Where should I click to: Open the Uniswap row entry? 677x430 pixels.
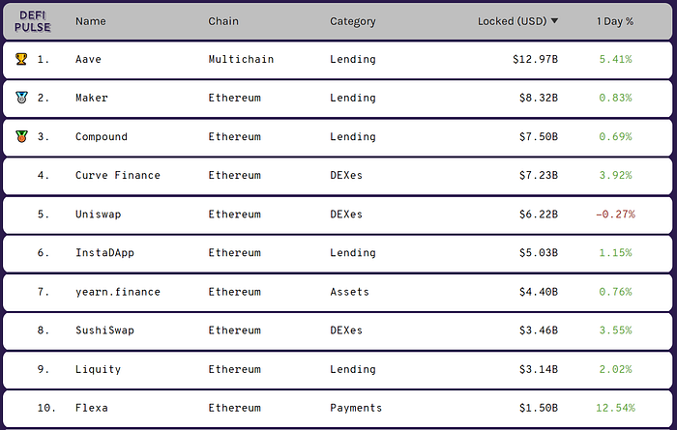tap(338, 215)
